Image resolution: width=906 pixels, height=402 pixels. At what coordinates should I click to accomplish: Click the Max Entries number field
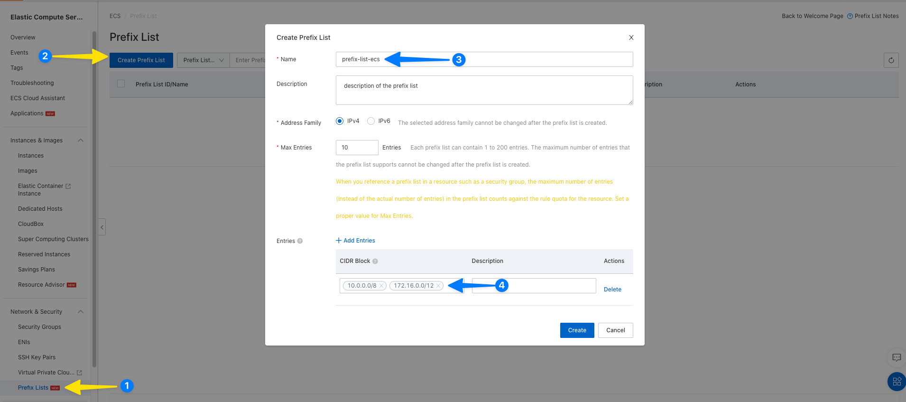(x=357, y=148)
